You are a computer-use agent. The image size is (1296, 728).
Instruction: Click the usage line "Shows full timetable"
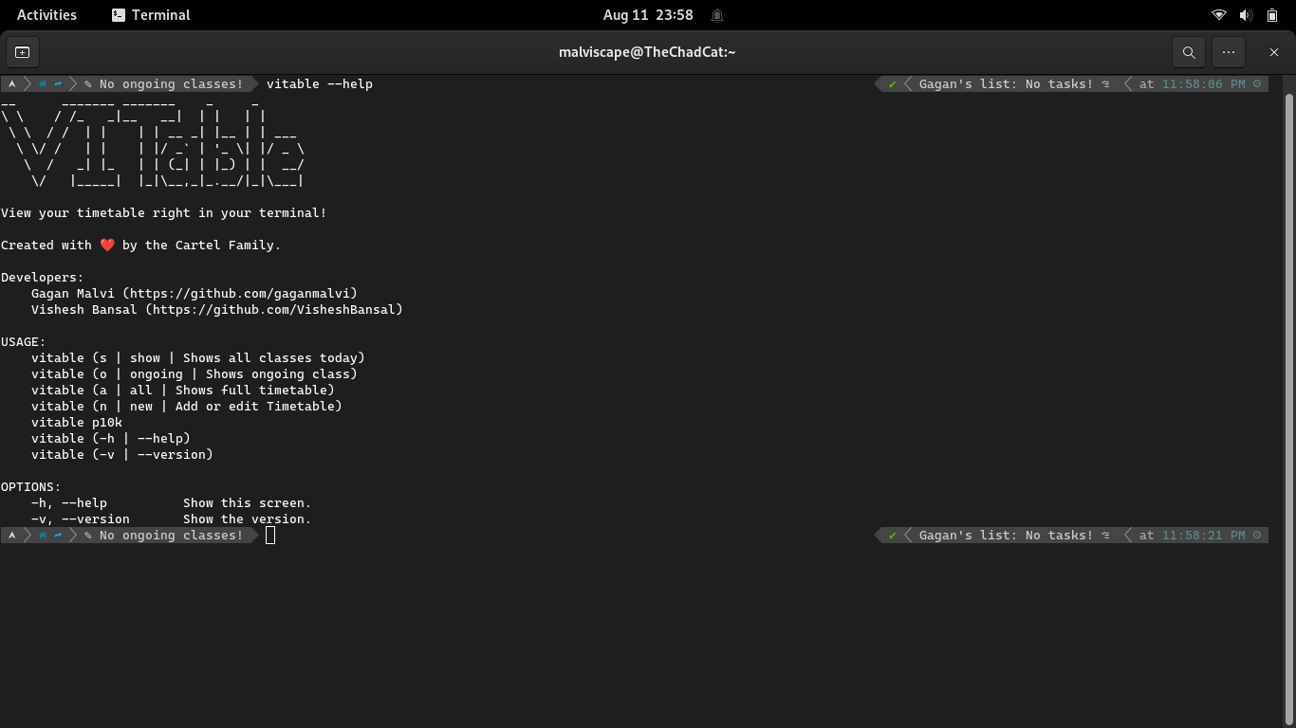183,391
